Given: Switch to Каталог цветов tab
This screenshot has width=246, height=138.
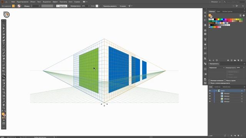Looking at the screenshot, I should pos(227,11).
